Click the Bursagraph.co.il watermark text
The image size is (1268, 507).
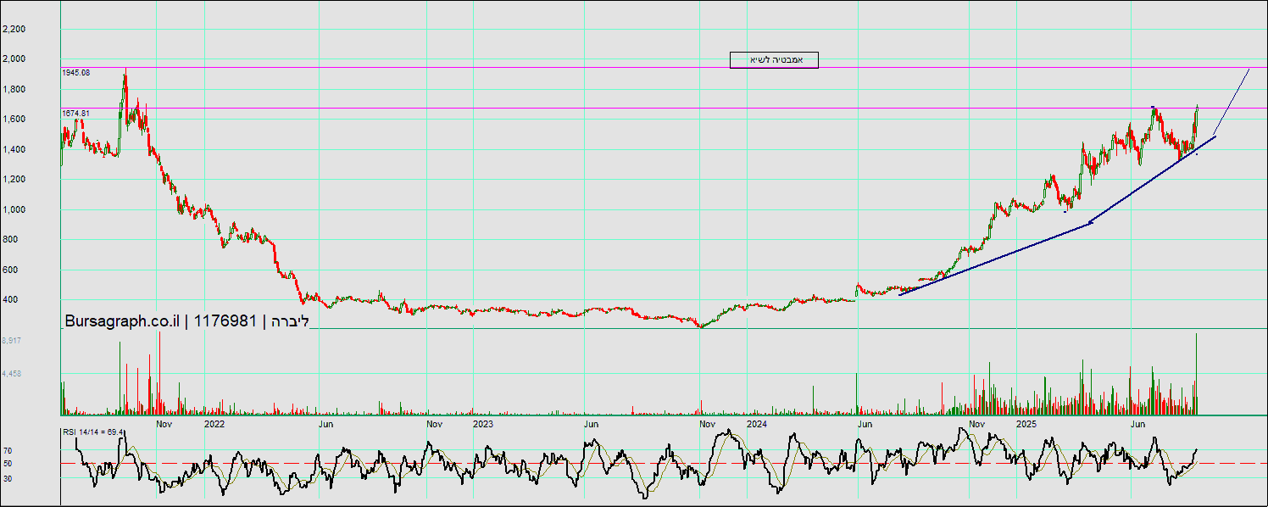click(122, 320)
